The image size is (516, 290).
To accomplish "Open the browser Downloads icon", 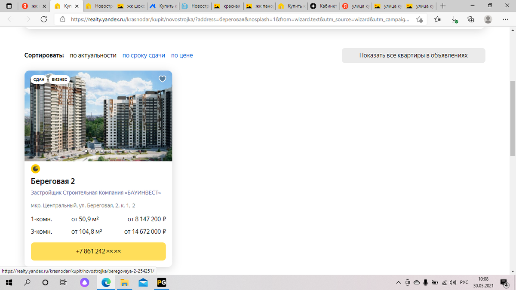I will pyautogui.click(x=455, y=19).
